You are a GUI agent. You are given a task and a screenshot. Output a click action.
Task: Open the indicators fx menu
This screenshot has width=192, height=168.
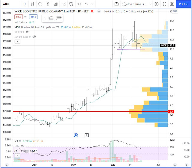click(48, 4)
